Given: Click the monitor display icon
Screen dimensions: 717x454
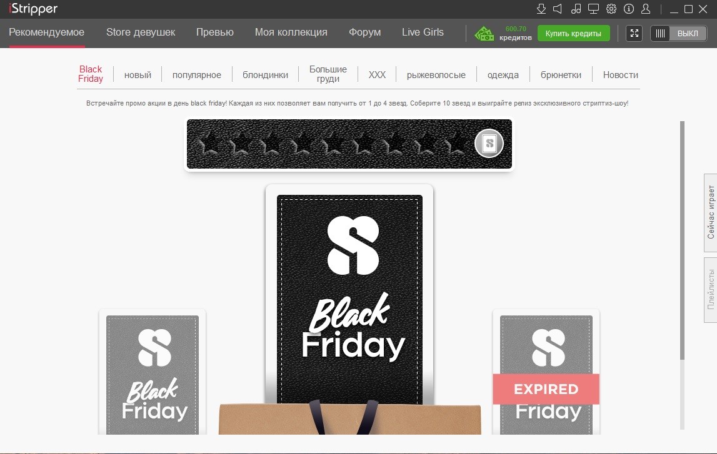Looking at the screenshot, I should (593, 9).
